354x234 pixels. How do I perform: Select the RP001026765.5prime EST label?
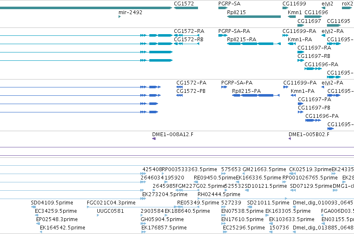310,178
